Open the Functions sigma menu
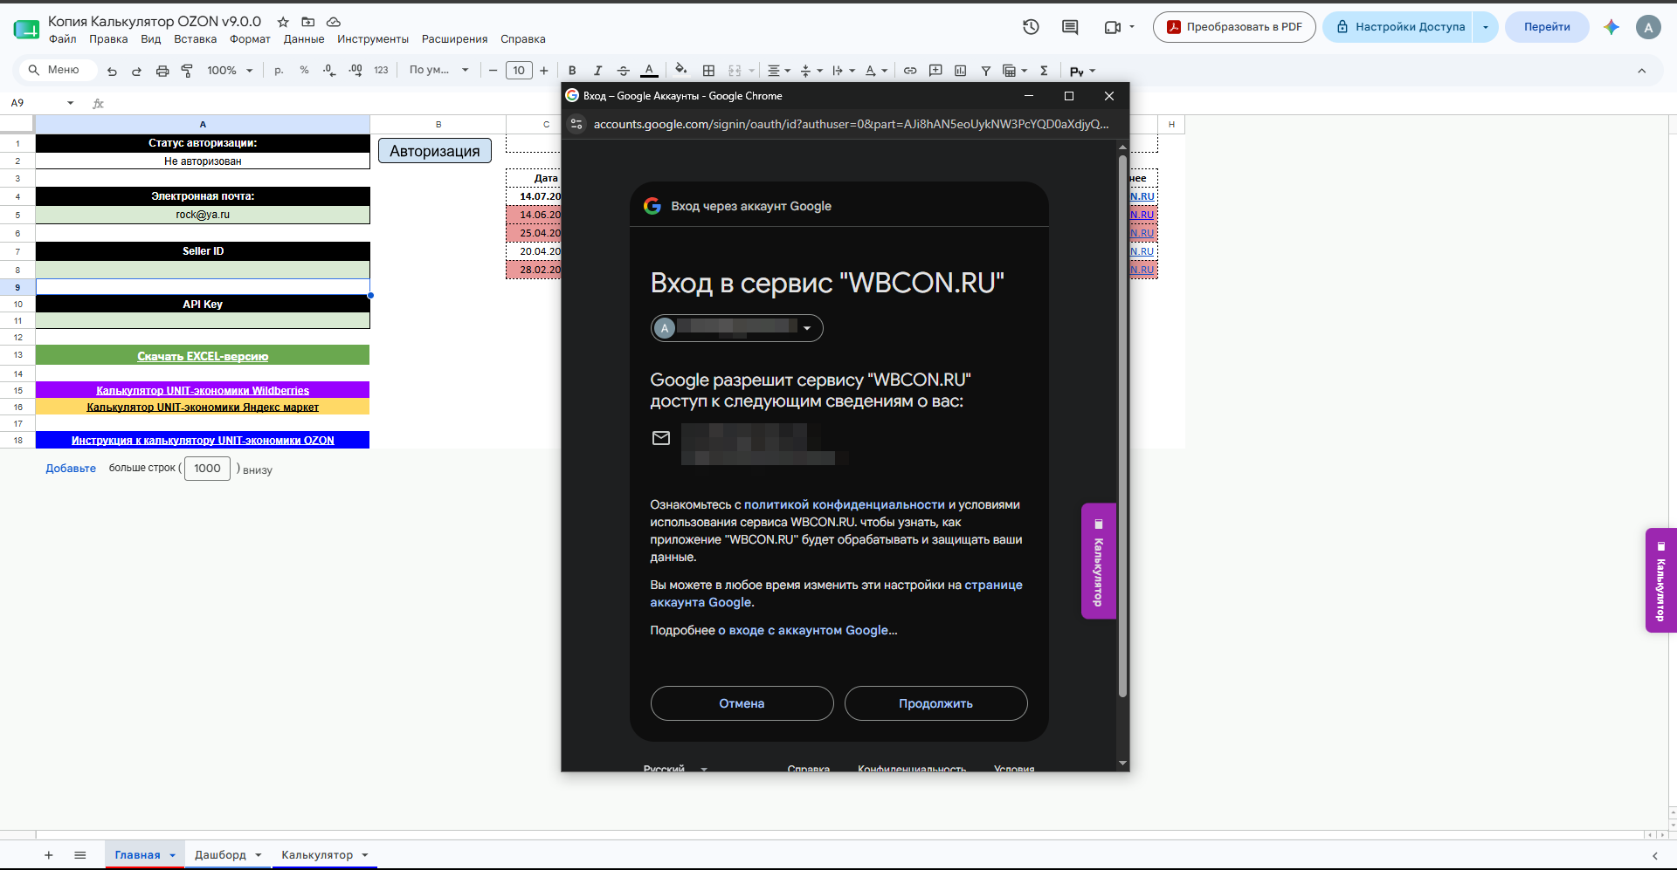The height and width of the screenshot is (870, 1677). click(x=1044, y=71)
